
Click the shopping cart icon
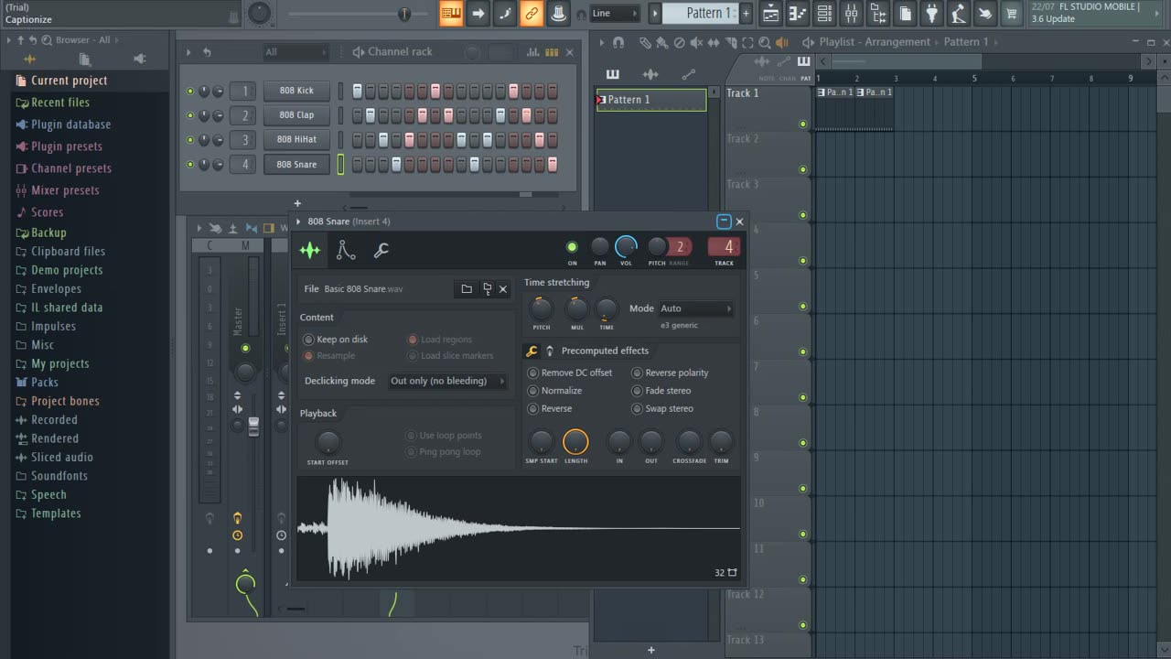(x=1011, y=13)
